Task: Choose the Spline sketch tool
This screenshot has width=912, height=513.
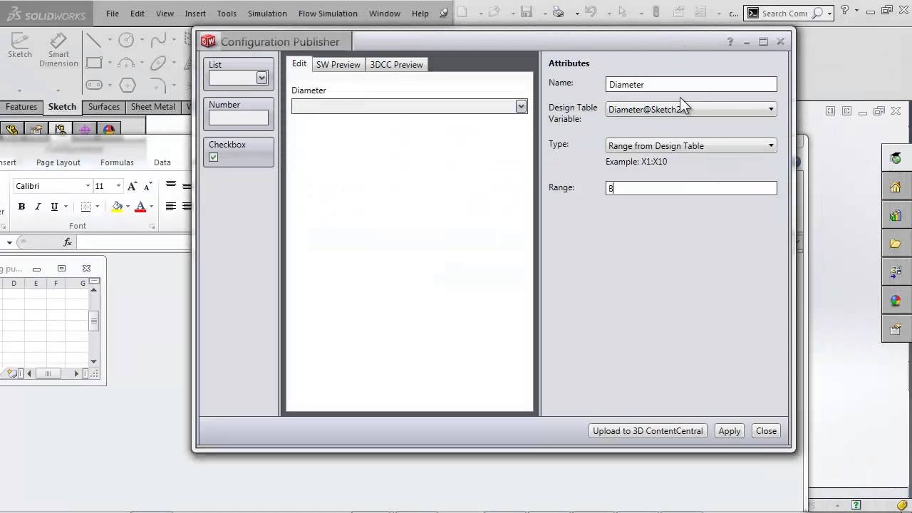Action: coord(158,41)
